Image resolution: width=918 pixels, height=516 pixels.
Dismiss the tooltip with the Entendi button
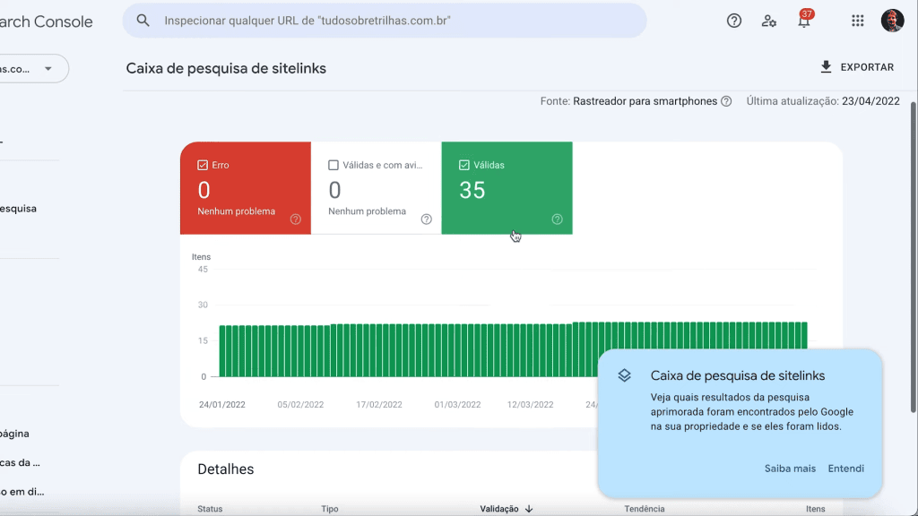[845, 468]
